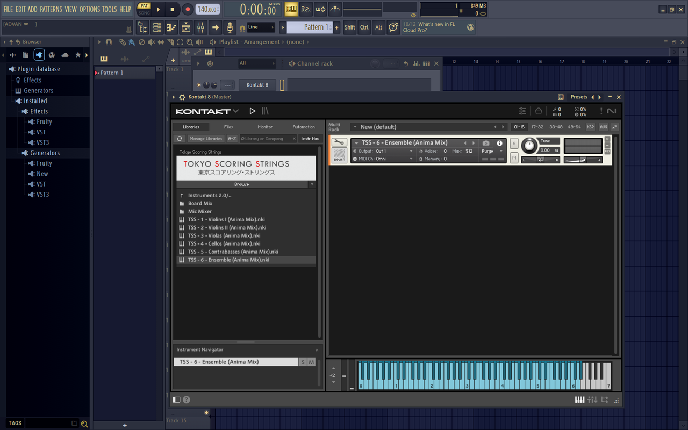688x430 pixels.
Task: Open the Kontakt library shelf icon
Action: pos(265,111)
